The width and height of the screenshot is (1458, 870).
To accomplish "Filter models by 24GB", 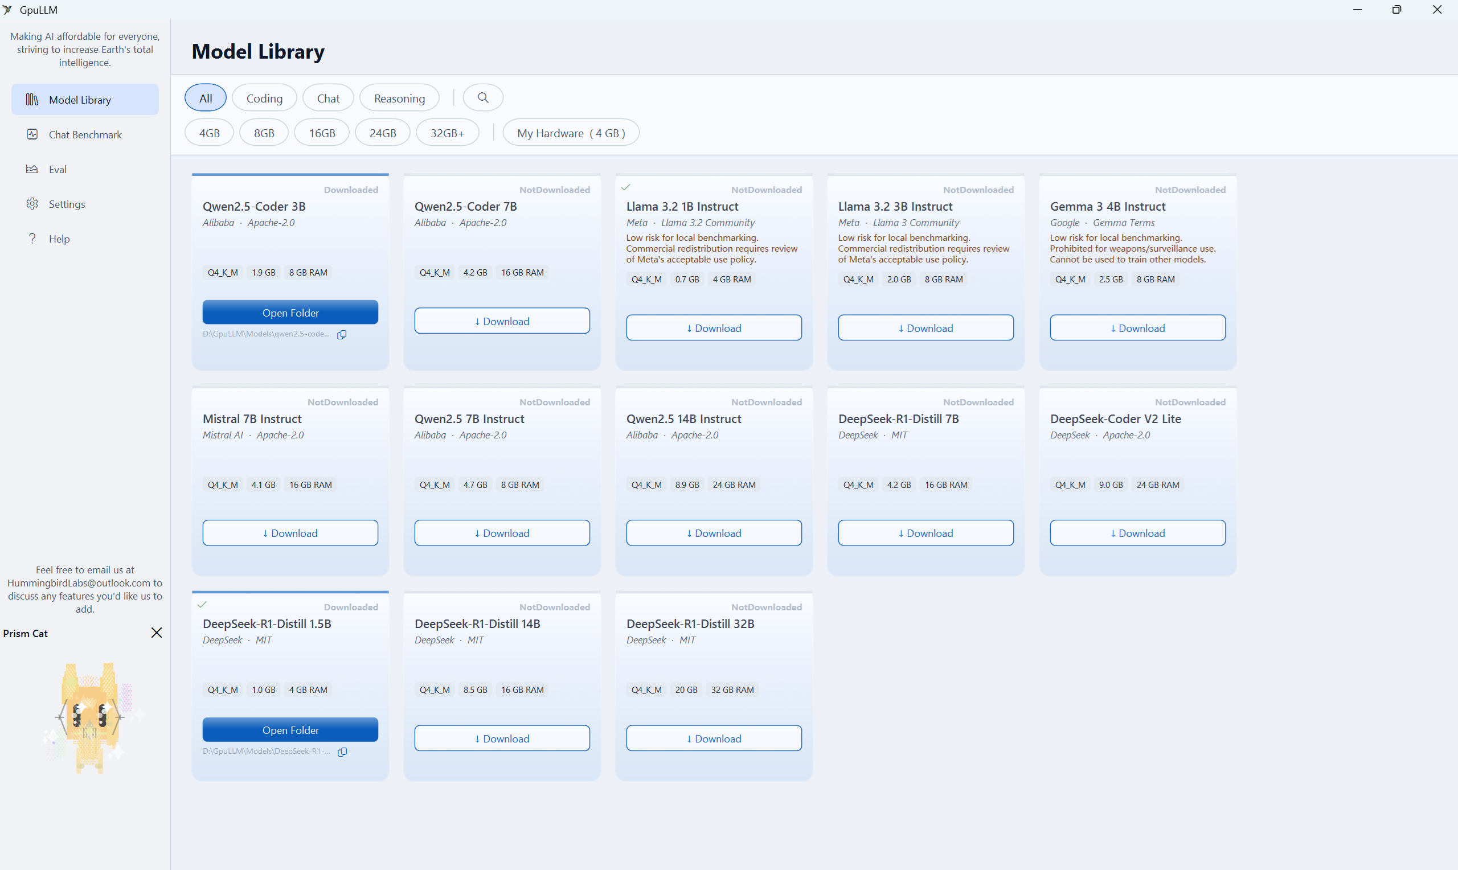I will pyautogui.click(x=383, y=133).
